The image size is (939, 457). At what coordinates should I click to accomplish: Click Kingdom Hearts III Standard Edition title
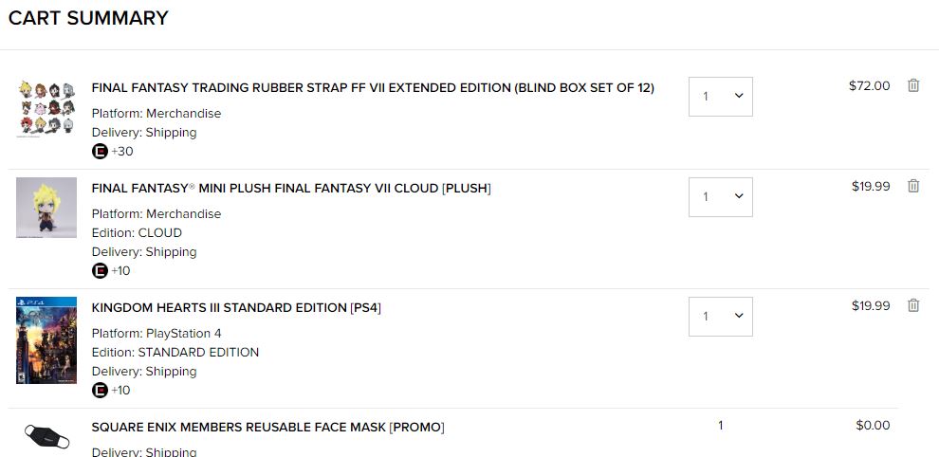236,307
